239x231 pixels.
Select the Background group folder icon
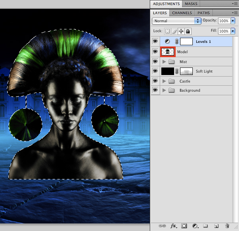pos(171,90)
